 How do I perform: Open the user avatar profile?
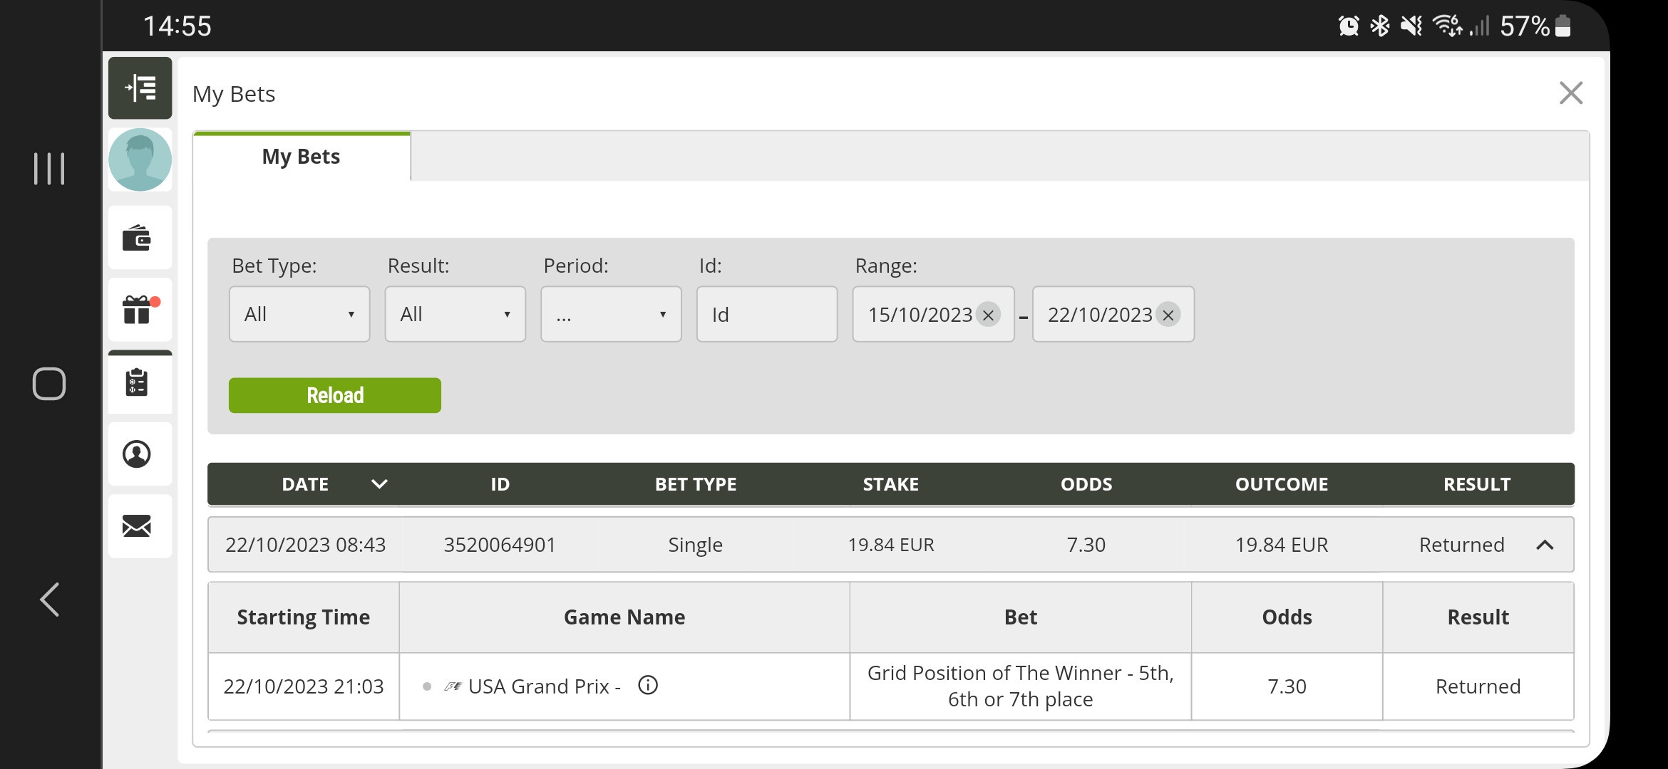coord(140,159)
